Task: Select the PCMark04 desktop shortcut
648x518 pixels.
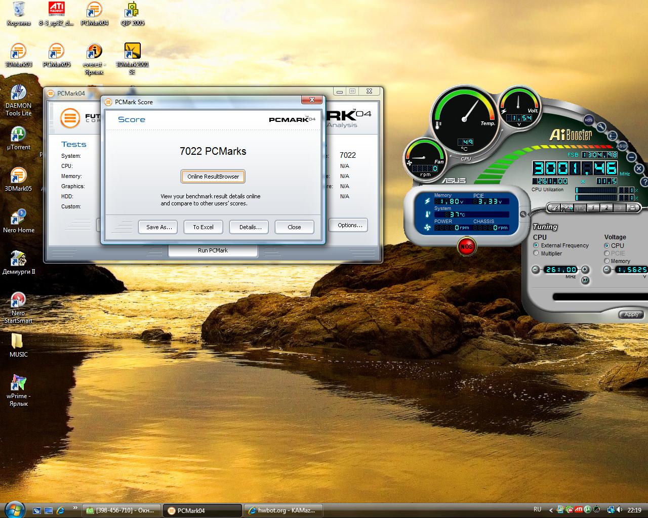Action: pos(94,14)
